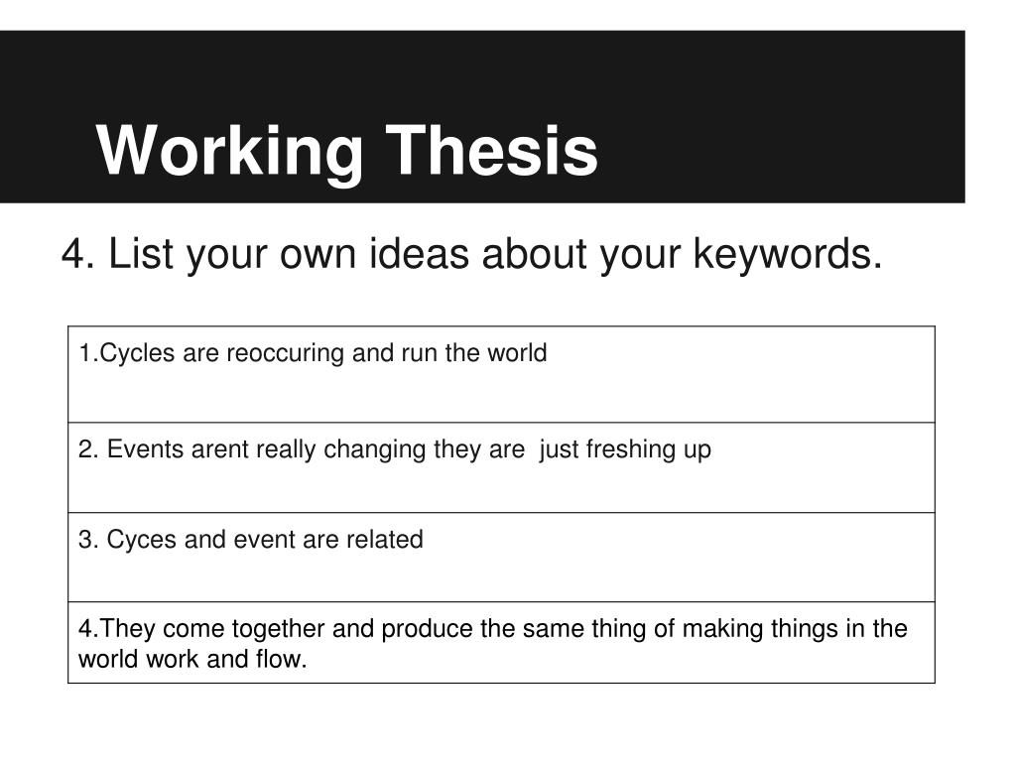Select the heading about listing your keyword ideas
The width and height of the screenshot is (1016, 762).
471,254
